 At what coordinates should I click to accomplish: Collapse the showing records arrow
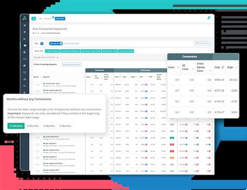click(57, 57)
